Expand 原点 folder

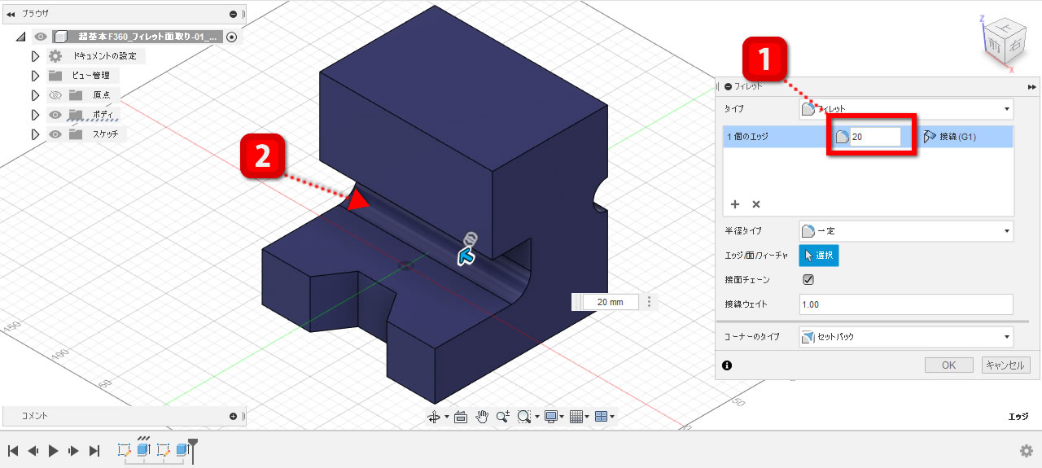pyautogui.click(x=35, y=95)
